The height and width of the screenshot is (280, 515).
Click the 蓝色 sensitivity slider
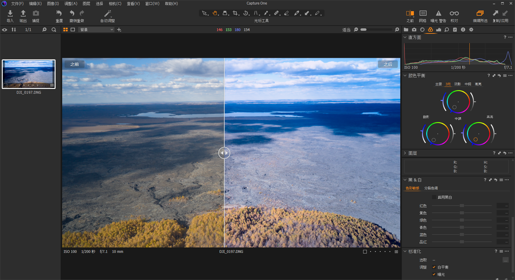point(462,234)
